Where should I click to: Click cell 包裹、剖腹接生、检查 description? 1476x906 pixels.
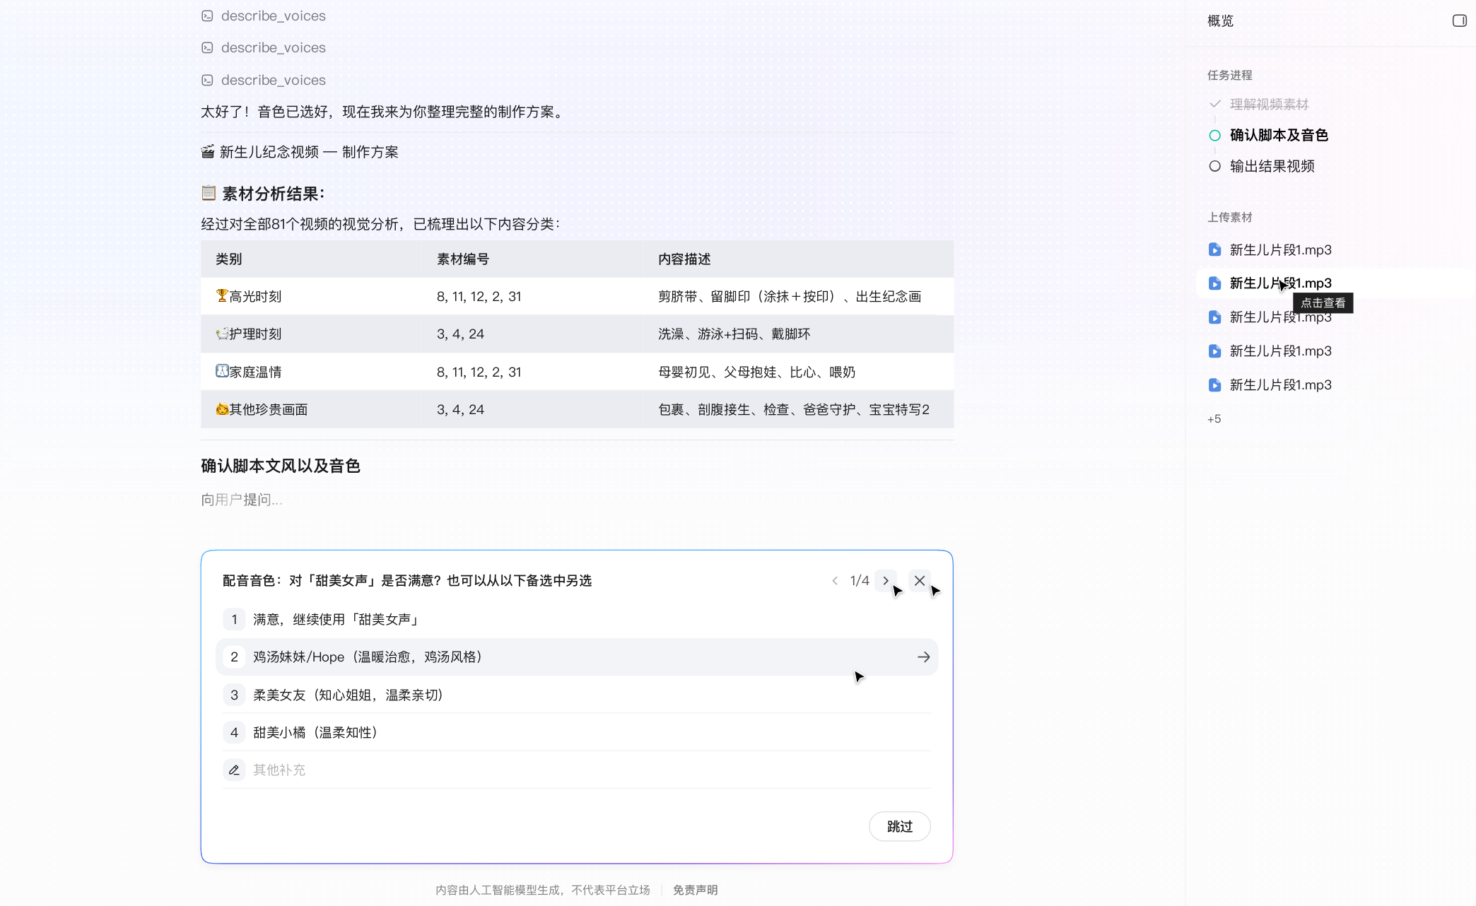[x=793, y=409]
